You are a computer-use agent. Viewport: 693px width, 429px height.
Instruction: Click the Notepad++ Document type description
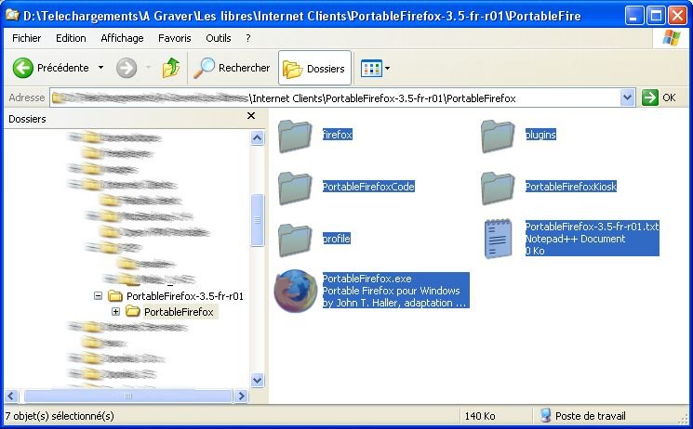575,239
